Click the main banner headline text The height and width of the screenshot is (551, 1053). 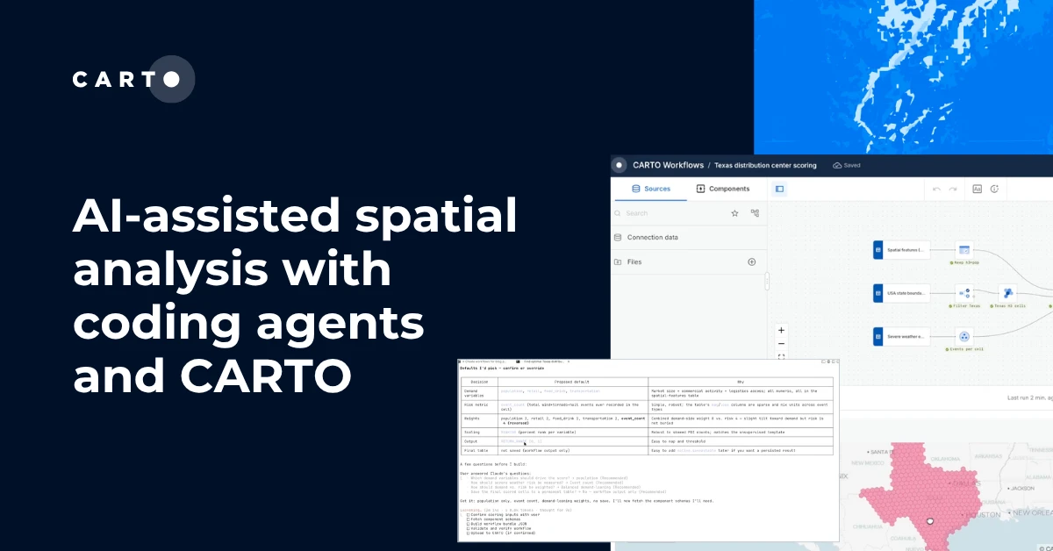296,295
